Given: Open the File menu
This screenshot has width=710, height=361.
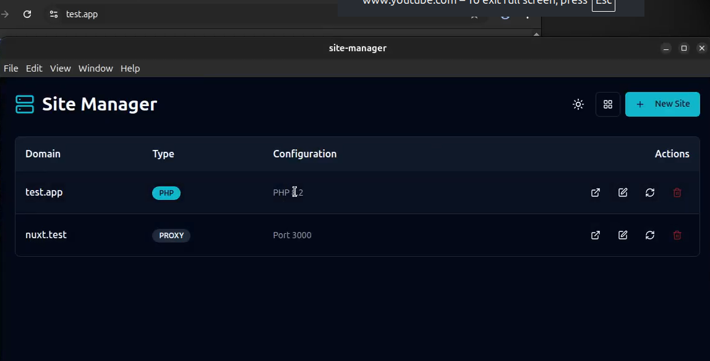Looking at the screenshot, I should [x=11, y=68].
